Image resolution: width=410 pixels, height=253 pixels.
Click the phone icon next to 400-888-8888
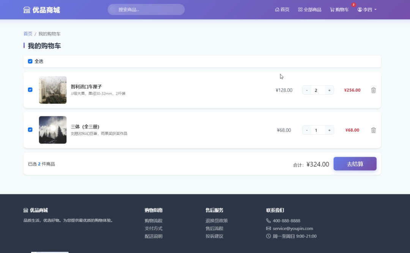pyautogui.click(x=268, y=221)
